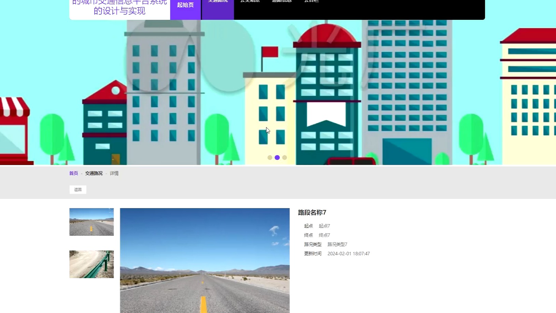The width and height of the screenshot is (556, 313).
Task: Click the 的设计与实现 site title
Action: pyautogui.click(x=120, y=11)
